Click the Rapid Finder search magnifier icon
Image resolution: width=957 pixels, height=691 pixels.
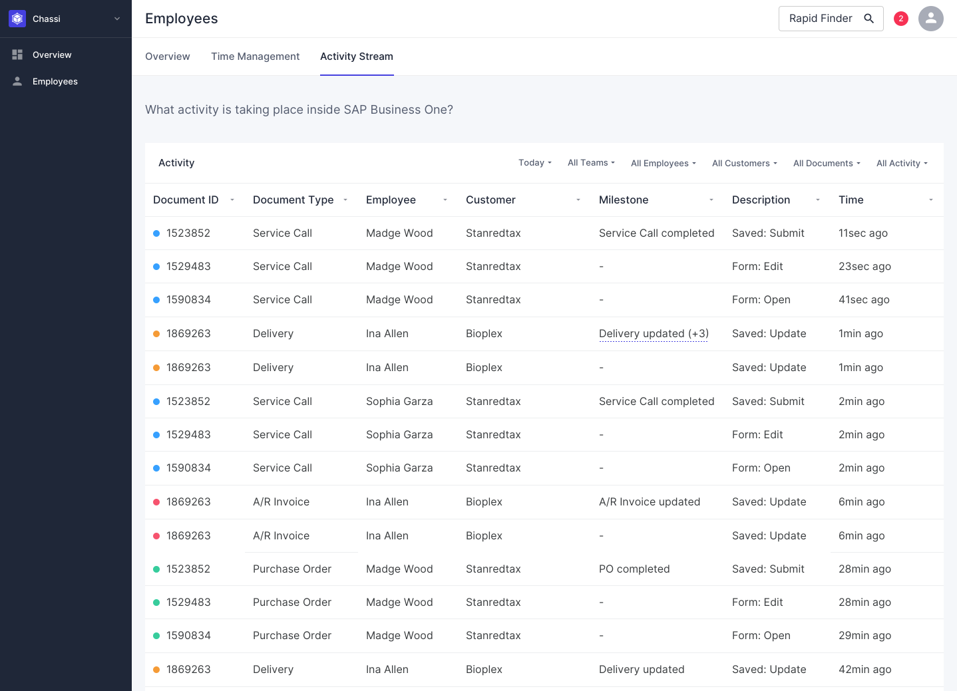tap(868, 19)
